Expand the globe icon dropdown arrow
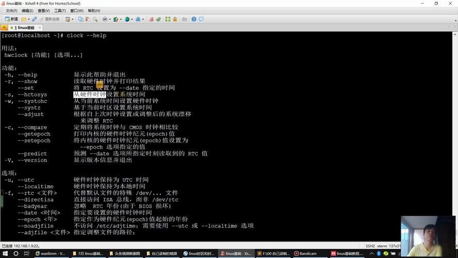The image size is (458, 258). (x=132, y=19)
